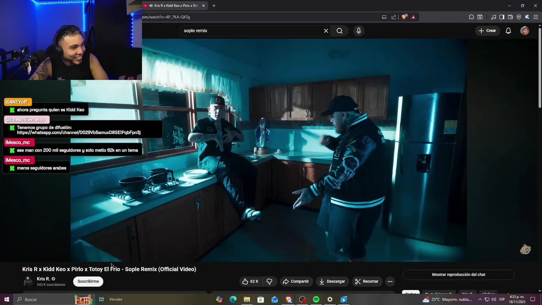Viewport: 542px width, 305px height.
Task: Open the Windows Start menu
Action: click(6, 299)
